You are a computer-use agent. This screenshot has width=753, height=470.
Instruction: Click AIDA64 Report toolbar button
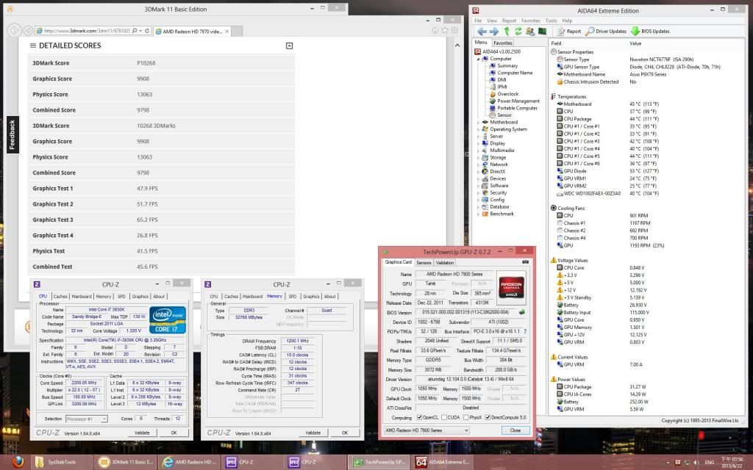coord(569,32)
